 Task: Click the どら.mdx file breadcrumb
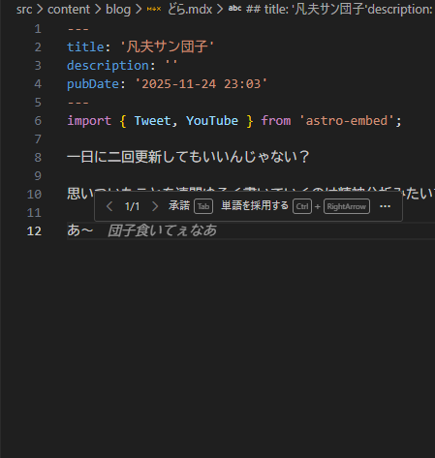tap(190, 10)
